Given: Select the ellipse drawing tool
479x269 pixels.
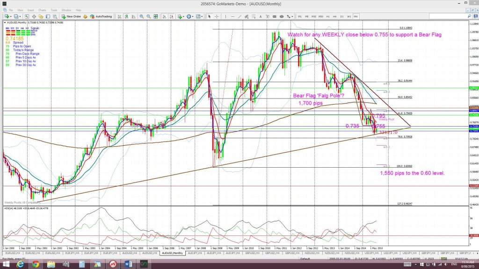Looking at the screenshot, I should tap(281, 16).
